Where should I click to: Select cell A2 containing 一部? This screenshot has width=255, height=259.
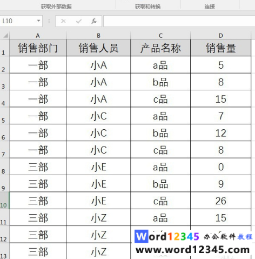(38, 65)
